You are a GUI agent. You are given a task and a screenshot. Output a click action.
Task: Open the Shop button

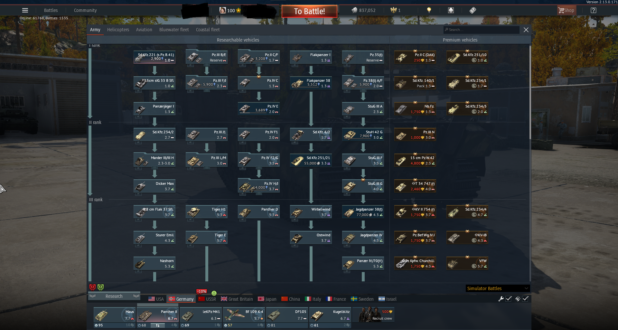click(x=566, y=10)
